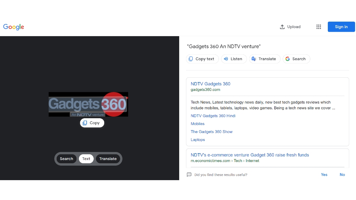Switch to Text mode in Lens
The height and width of the screenshot is (200, 356).
[x=86, y=159]
